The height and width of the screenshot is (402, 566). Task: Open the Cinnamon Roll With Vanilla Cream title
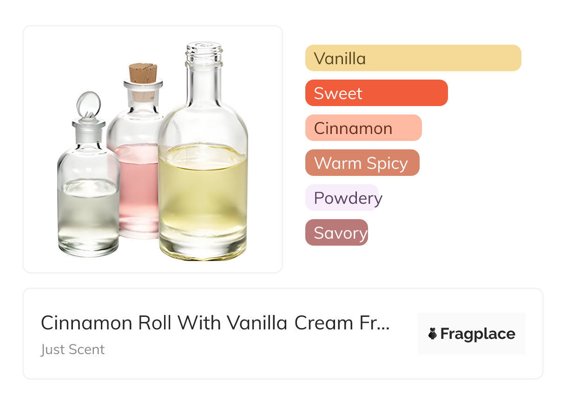click(215, 323)
